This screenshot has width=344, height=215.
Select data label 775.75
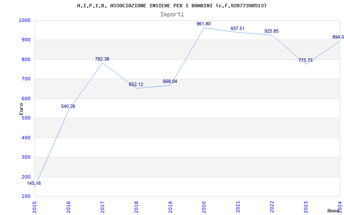305,60
